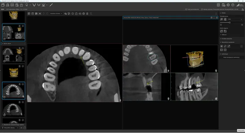245x133 pixels.
Task: Select the ellipse drawing tool
Action: (225, 50)
